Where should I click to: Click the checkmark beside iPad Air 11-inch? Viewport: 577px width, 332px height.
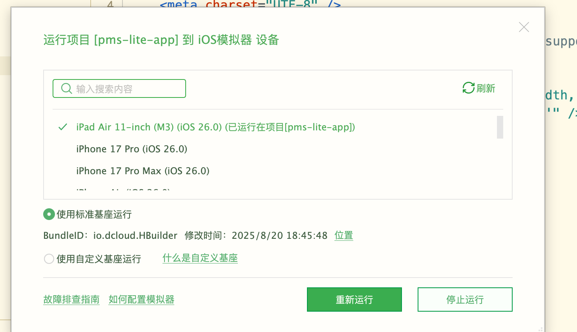(x=63, y=127)
